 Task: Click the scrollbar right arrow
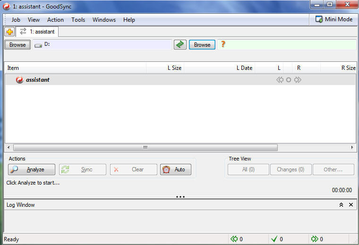352,148
